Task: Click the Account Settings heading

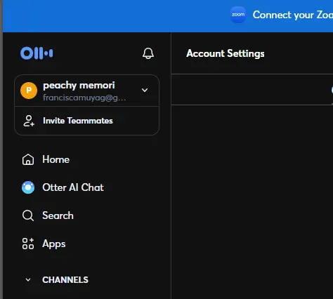Action: [x=226, y=53]
